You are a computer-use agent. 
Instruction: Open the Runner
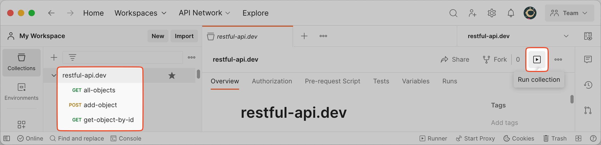433,138
